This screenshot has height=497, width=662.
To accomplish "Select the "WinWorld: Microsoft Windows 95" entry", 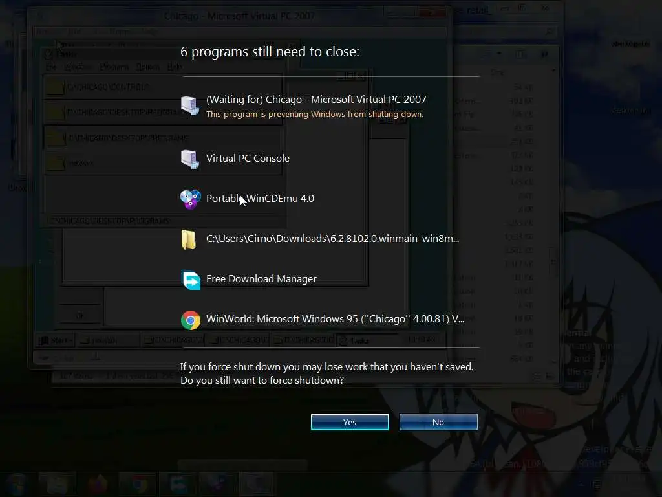I will [x=336, y=318].
